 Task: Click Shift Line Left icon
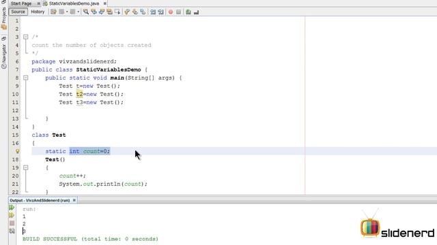(153, 12)
